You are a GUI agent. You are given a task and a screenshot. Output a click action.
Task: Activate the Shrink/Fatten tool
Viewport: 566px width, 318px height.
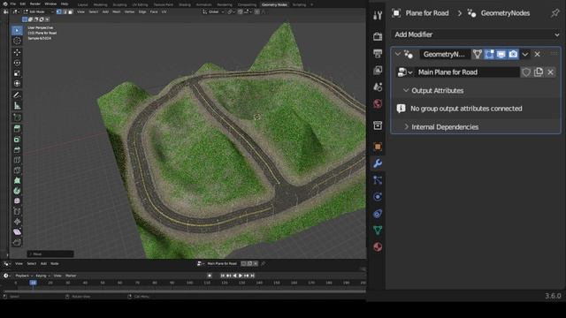(x=17, y=222)
